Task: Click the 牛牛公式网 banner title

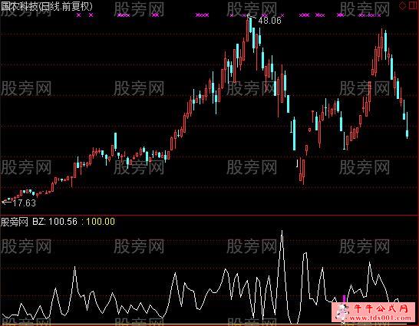Action: [381, 308]
